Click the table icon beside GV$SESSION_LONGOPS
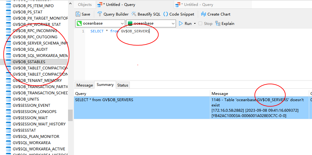The image size is (312, 155). point(8,111)
